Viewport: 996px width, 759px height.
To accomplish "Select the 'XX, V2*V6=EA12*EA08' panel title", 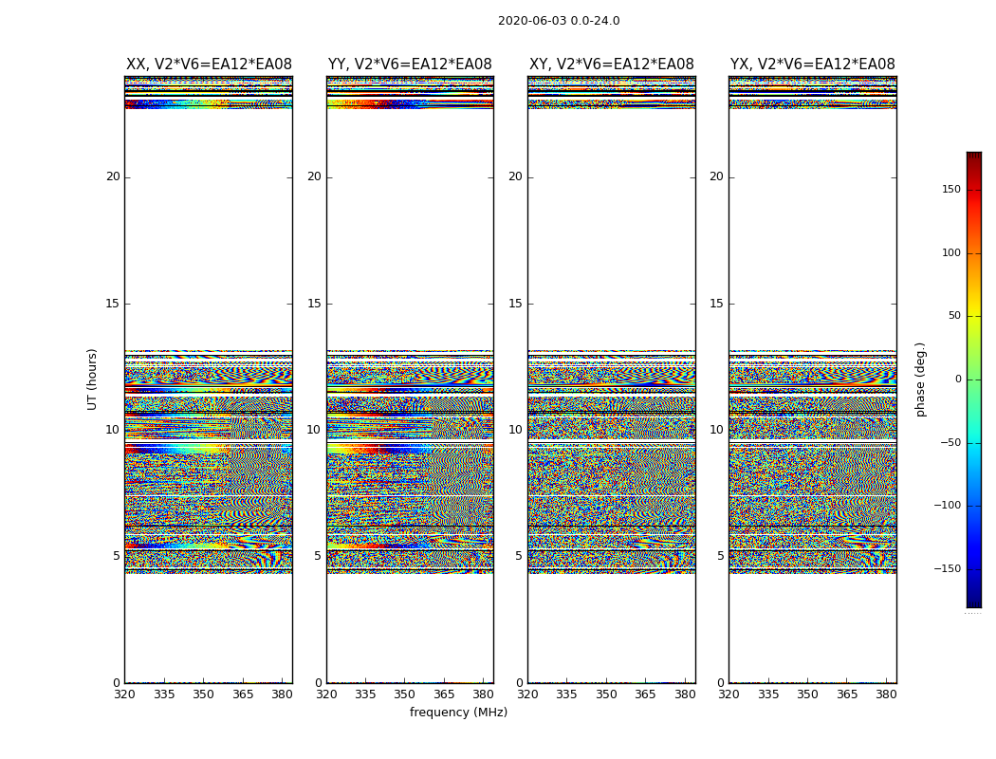I will point(209,65).
